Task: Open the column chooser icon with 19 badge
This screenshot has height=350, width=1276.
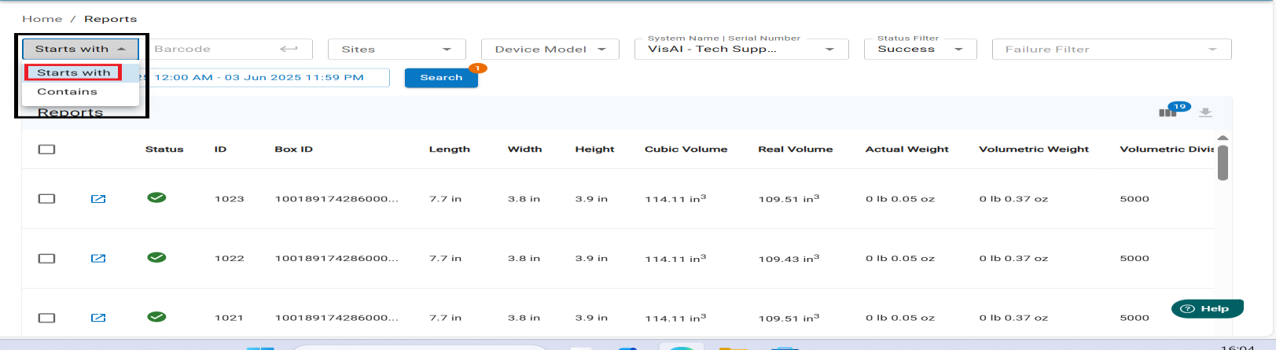Action: click(x=1168, y=112)
